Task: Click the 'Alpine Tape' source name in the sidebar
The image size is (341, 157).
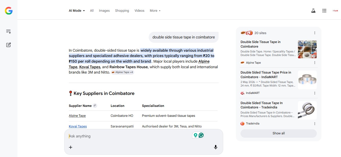Action: click(253, 63)
